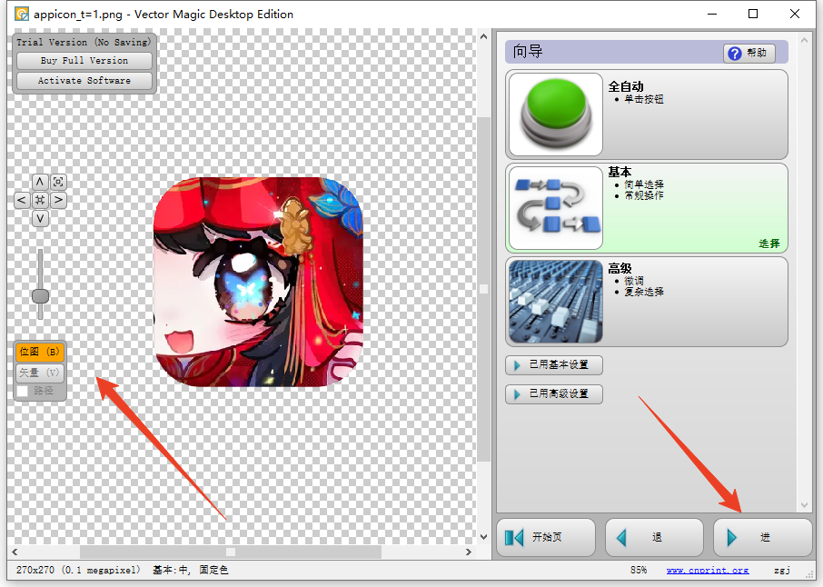Toggle the Paths (路径) checkbox

[x=23, y=391]
